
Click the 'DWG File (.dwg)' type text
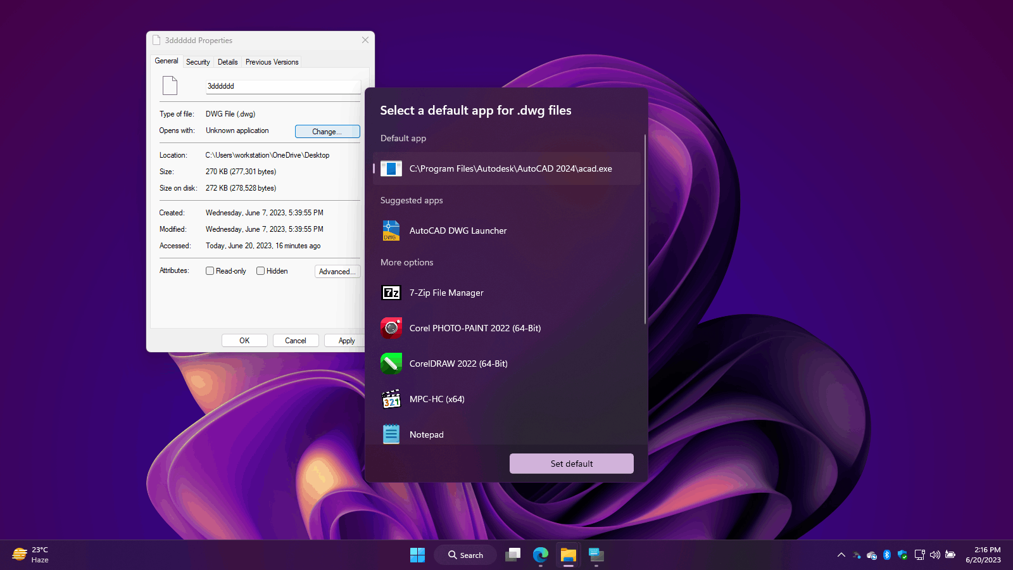click(x=230, y=114)
